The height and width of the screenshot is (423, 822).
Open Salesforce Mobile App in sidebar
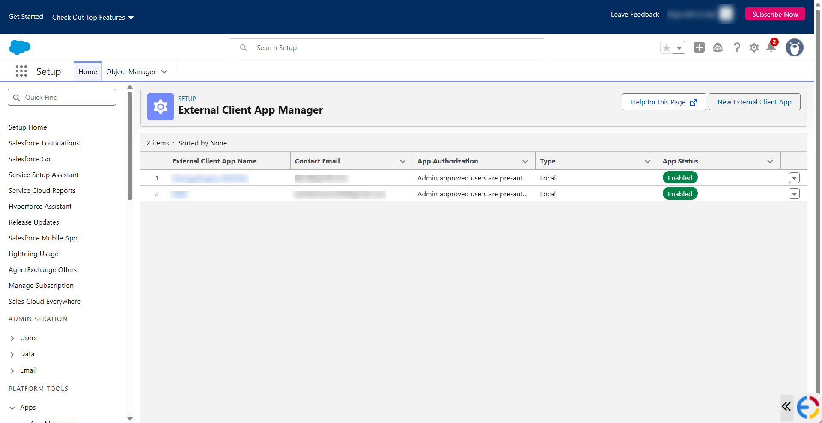click(43, 238)
